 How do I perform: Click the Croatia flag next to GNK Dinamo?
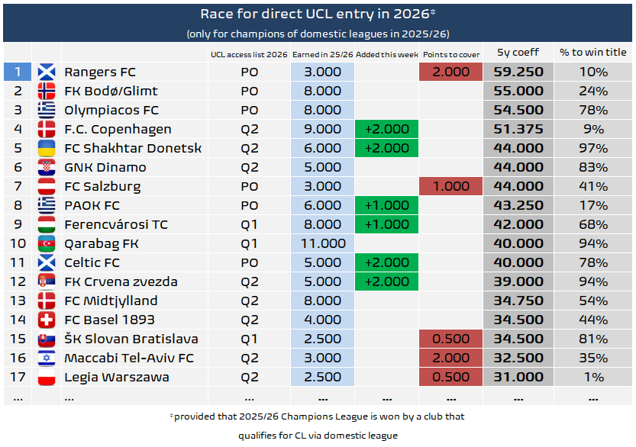pos(46,167)
